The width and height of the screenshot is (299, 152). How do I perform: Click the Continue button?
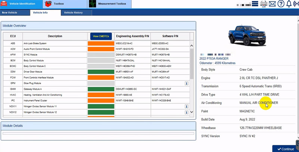[286, 149]
